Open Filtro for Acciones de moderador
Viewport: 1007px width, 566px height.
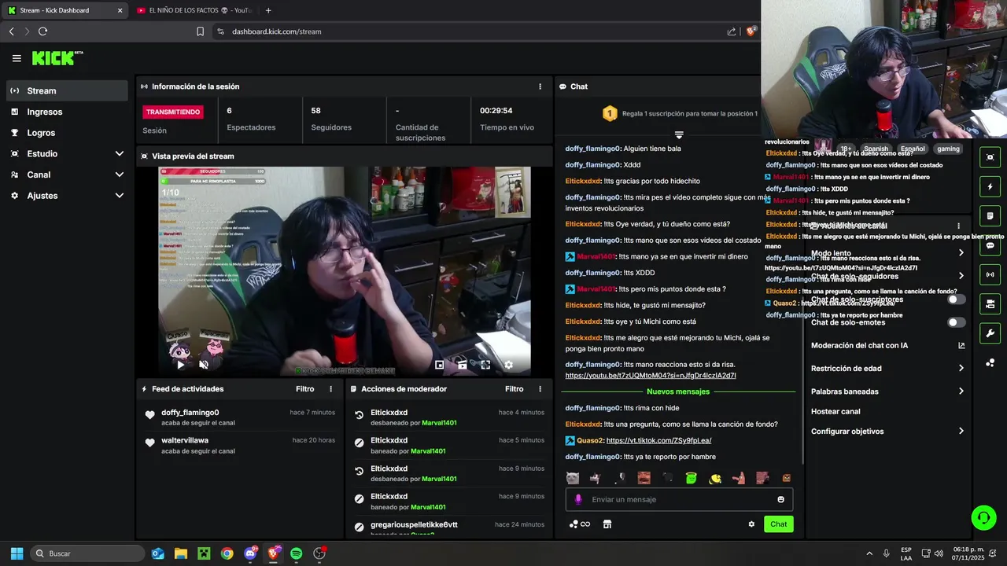[514, 389]
